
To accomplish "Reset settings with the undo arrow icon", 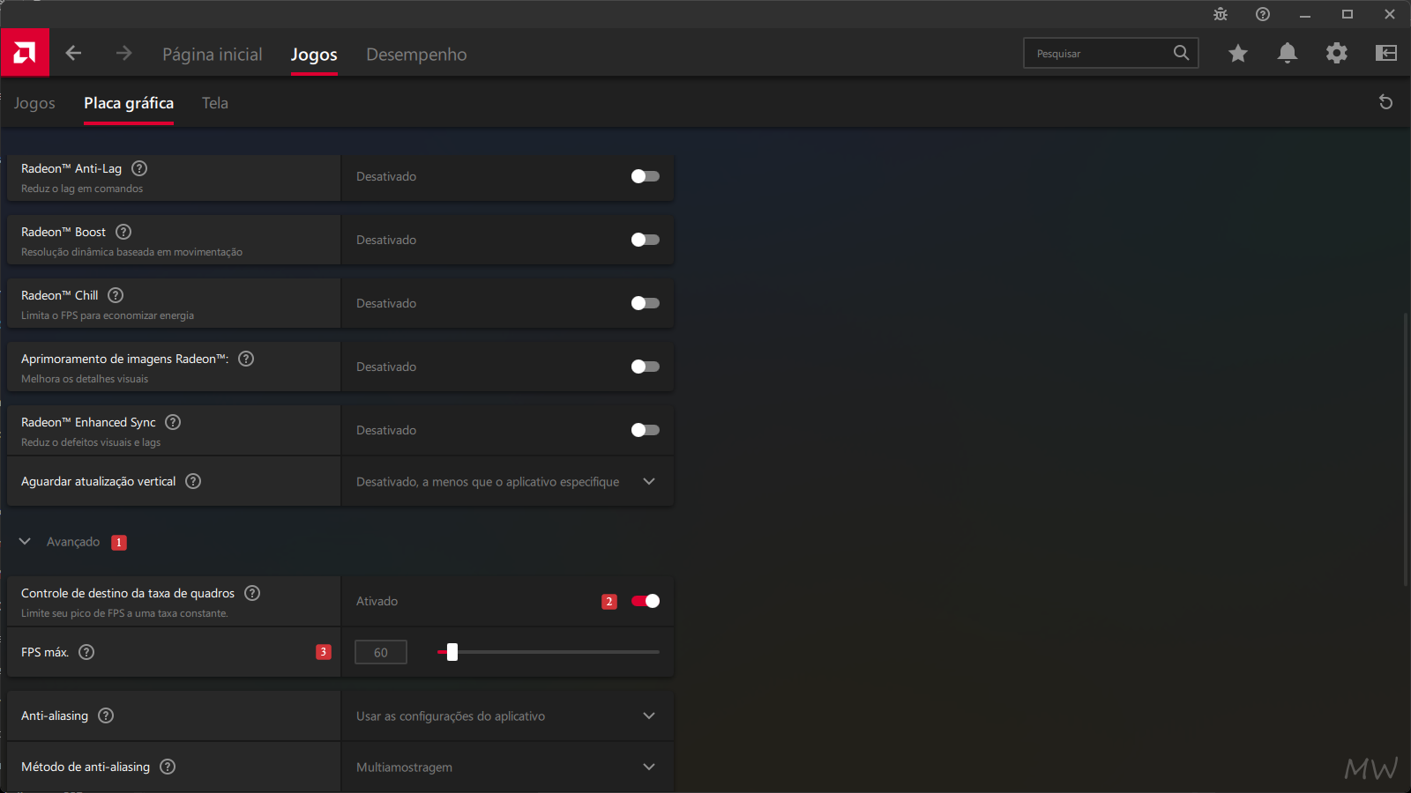I will tap(1385, 102).
